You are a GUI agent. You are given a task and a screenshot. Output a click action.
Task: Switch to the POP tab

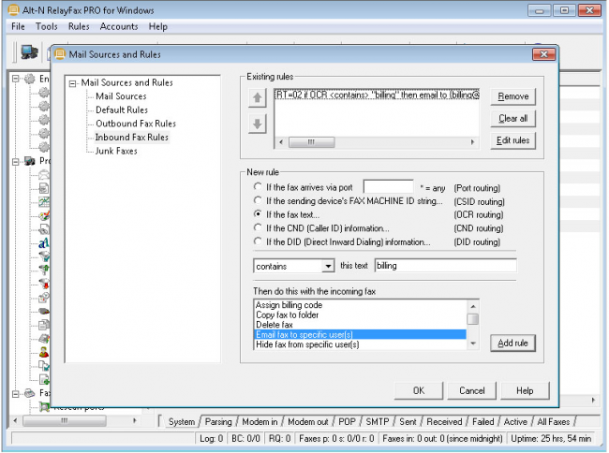pyautogui.click(x=347, y=421)
